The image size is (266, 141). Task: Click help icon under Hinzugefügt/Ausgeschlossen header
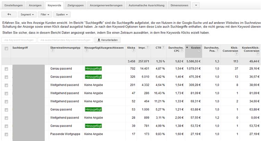point(86,51)
